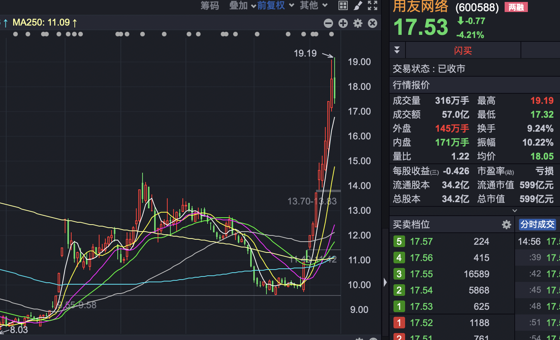Open the MA indicator settings gear
This screenshot has height=340, width=560.
(357, 23)
